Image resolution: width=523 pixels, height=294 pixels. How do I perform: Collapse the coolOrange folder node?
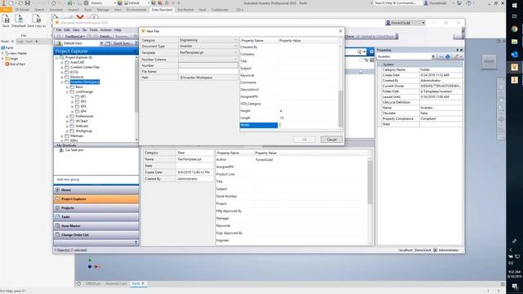tap(67, 91)
